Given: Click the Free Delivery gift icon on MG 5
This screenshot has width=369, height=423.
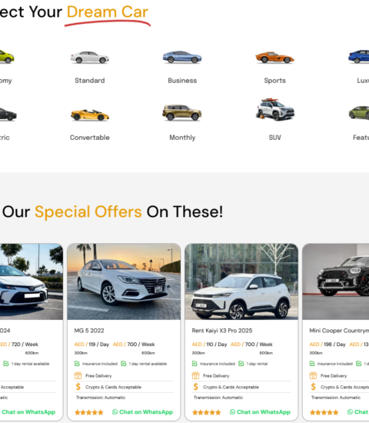Looking at the screenshot, I should point(78,375).
